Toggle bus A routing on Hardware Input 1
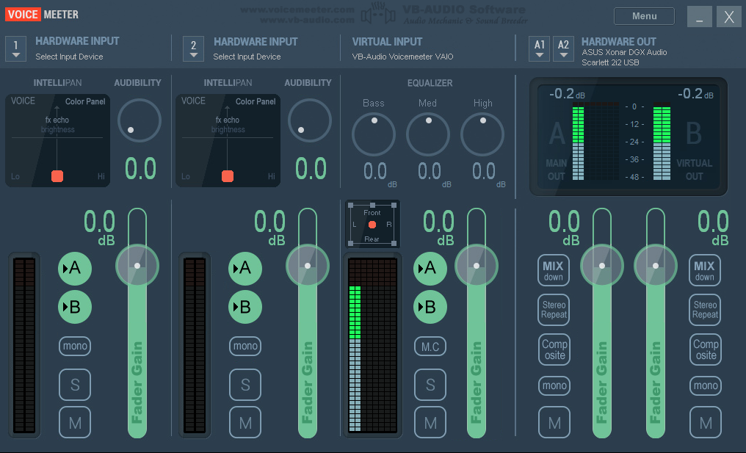Viewport: 746px width, 453px height. coord(75,269)
